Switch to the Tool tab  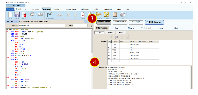[116, 28]
